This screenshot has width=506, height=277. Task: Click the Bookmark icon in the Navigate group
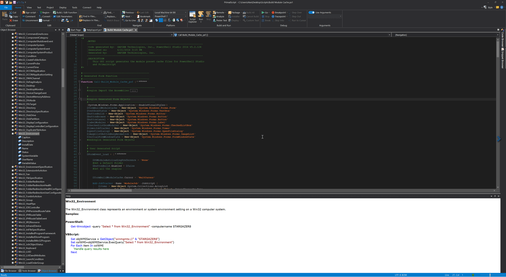[138, 17]
